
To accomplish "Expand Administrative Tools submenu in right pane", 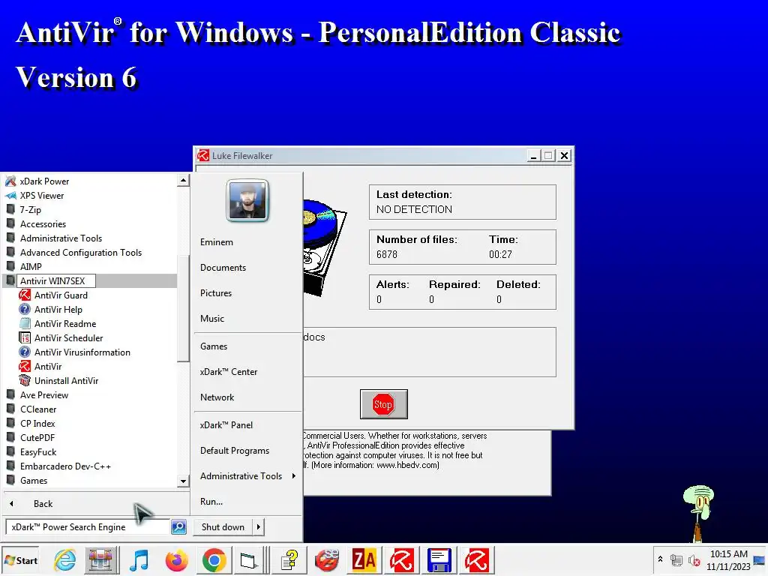I will tap(247, 476).
